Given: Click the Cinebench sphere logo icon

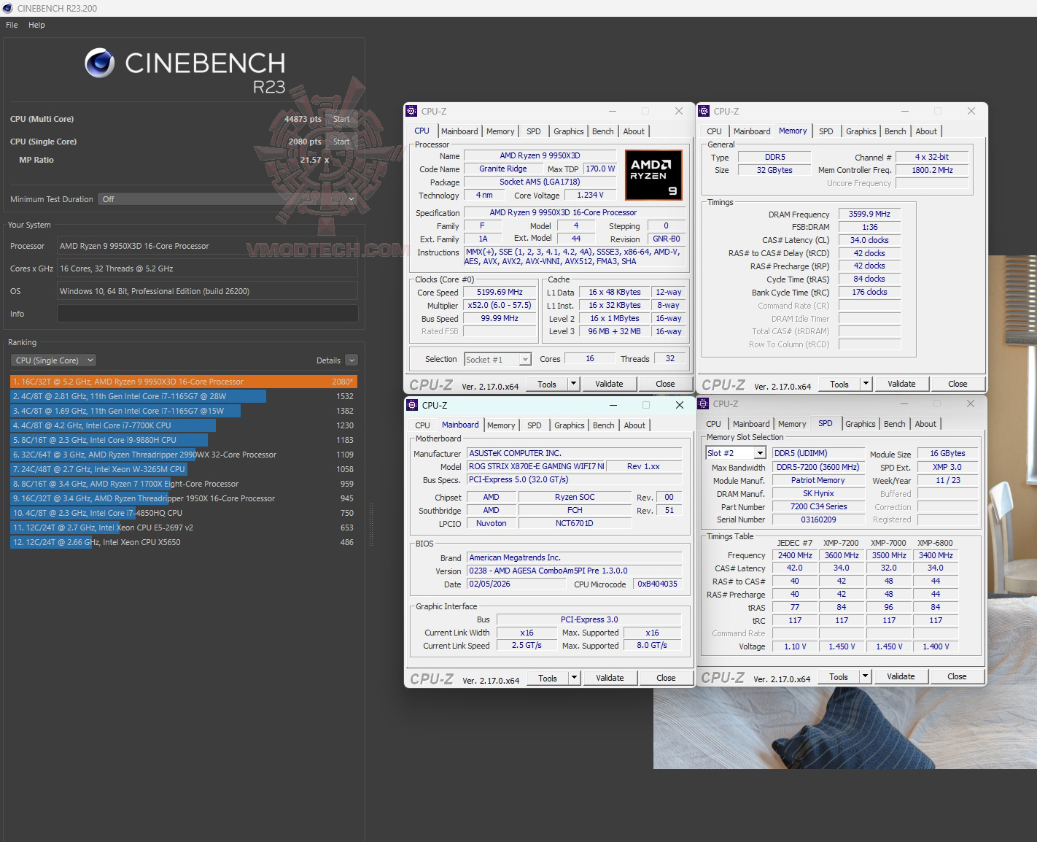Looking at the screenshot, I should [x=99, y=63].
